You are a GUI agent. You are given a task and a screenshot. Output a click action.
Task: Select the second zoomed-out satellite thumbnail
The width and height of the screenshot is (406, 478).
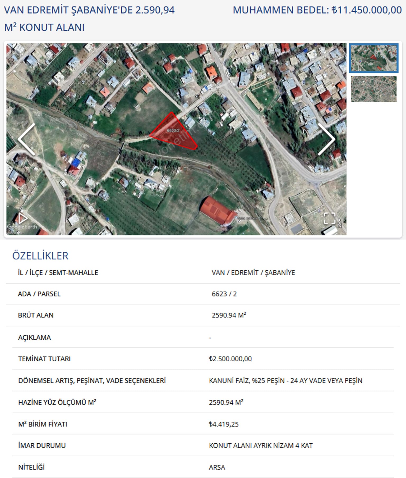pyautogui.click(x=373, y=89)
